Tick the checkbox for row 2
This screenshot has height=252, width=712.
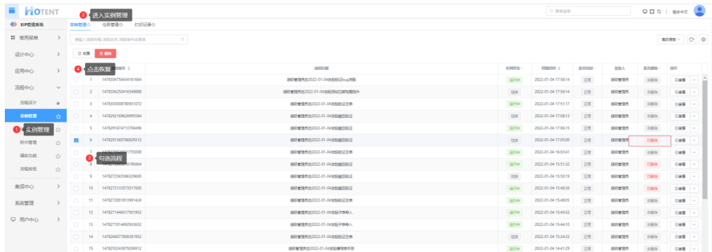click(77, 92)
